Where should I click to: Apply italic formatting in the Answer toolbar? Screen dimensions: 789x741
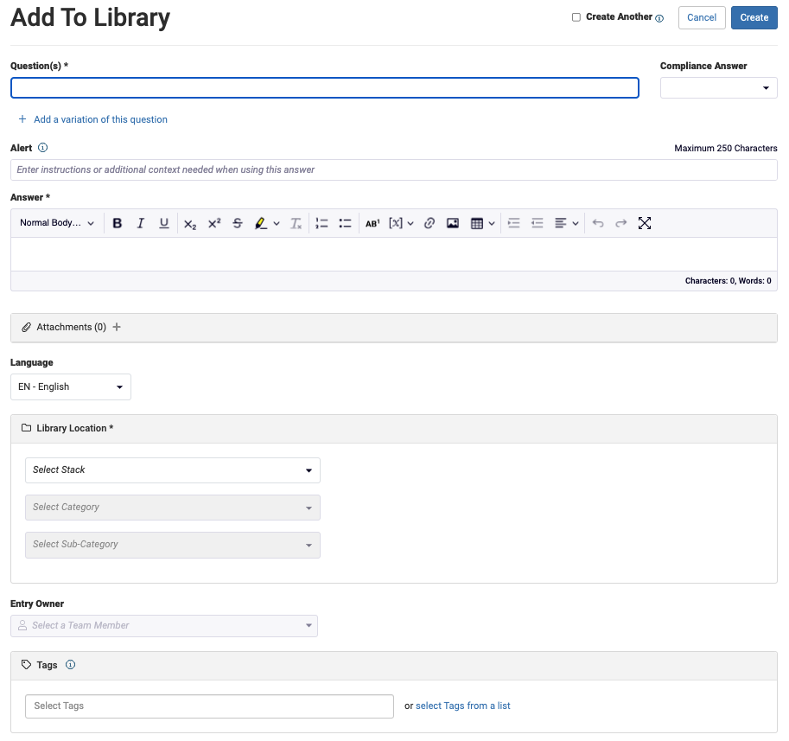(140, 222)
